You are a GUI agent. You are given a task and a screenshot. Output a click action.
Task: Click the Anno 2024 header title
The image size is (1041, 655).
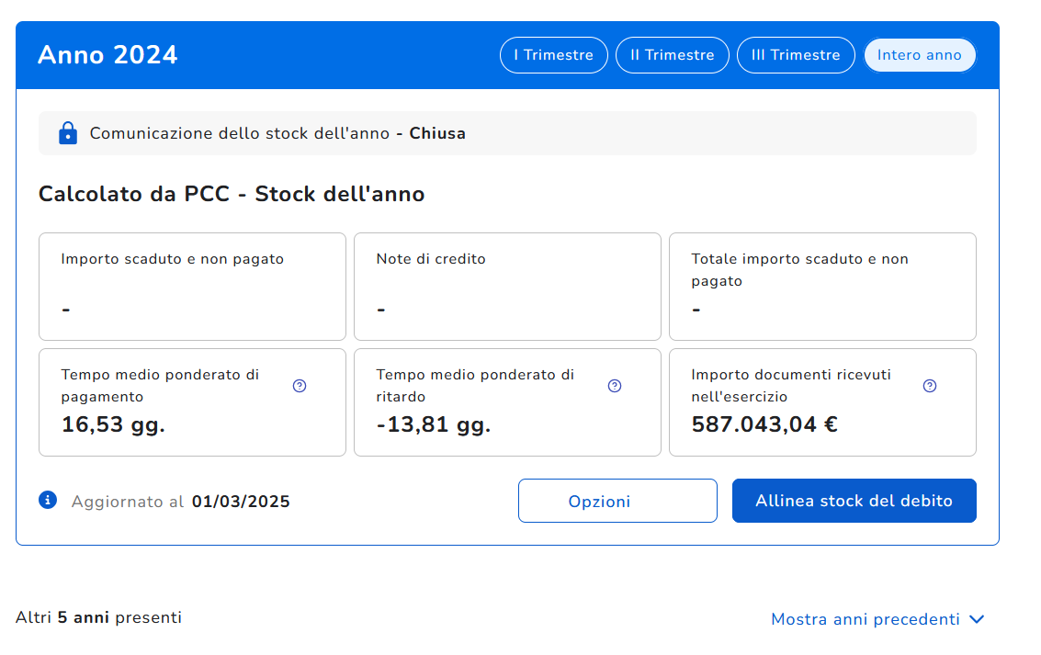point(107,55)
